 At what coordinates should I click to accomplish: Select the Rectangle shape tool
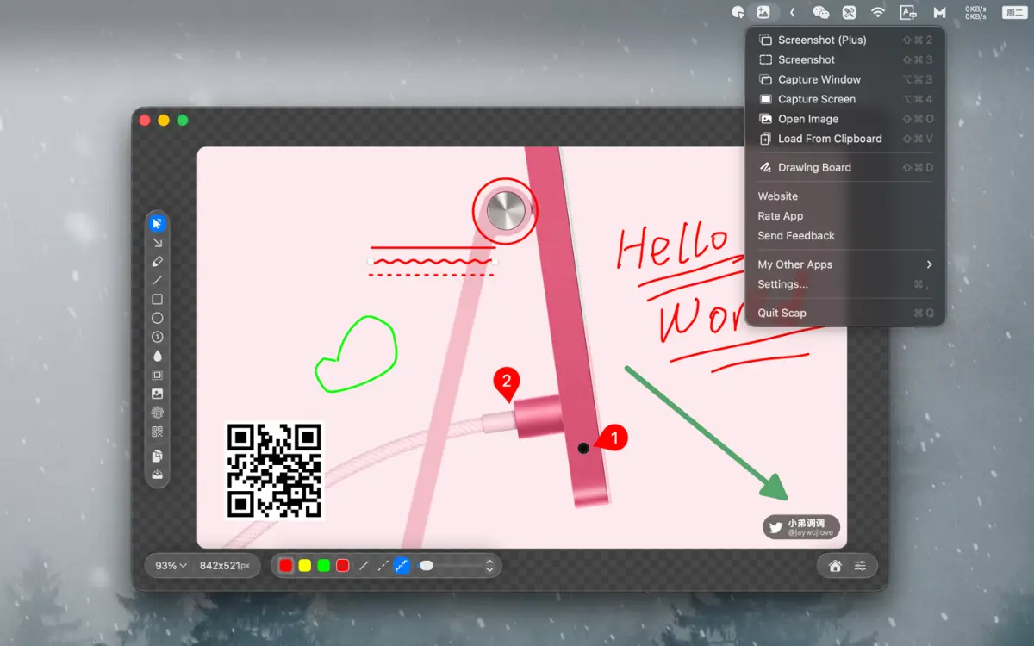(157, 299)
